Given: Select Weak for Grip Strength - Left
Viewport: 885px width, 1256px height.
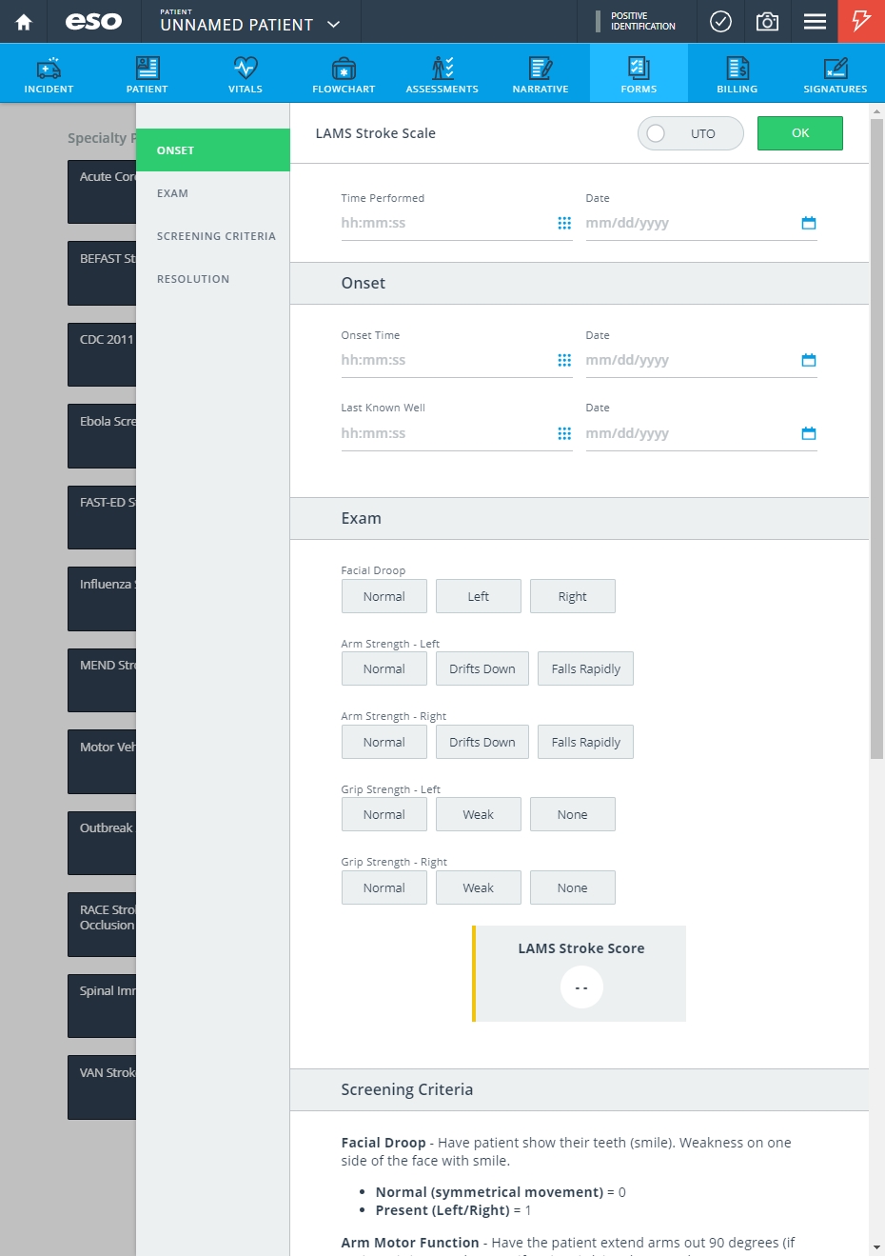Looking at the screenshot, I should pyautogui.click(x=479, y=814).
